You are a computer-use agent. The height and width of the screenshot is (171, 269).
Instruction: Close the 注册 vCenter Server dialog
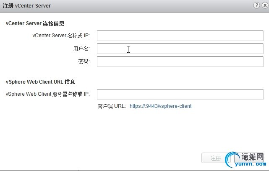click(265, 5)
